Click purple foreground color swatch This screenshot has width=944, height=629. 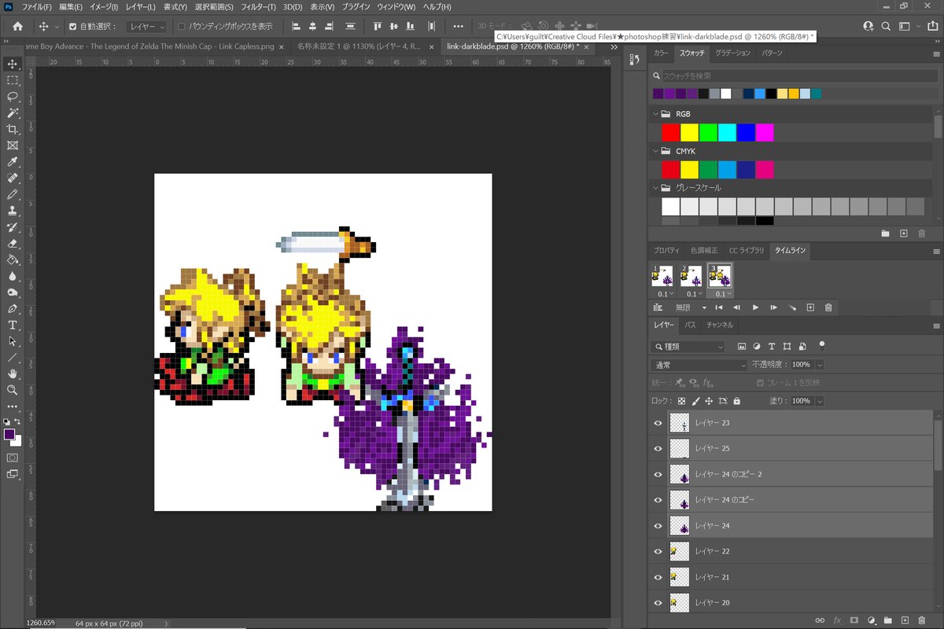click(9, 434)
